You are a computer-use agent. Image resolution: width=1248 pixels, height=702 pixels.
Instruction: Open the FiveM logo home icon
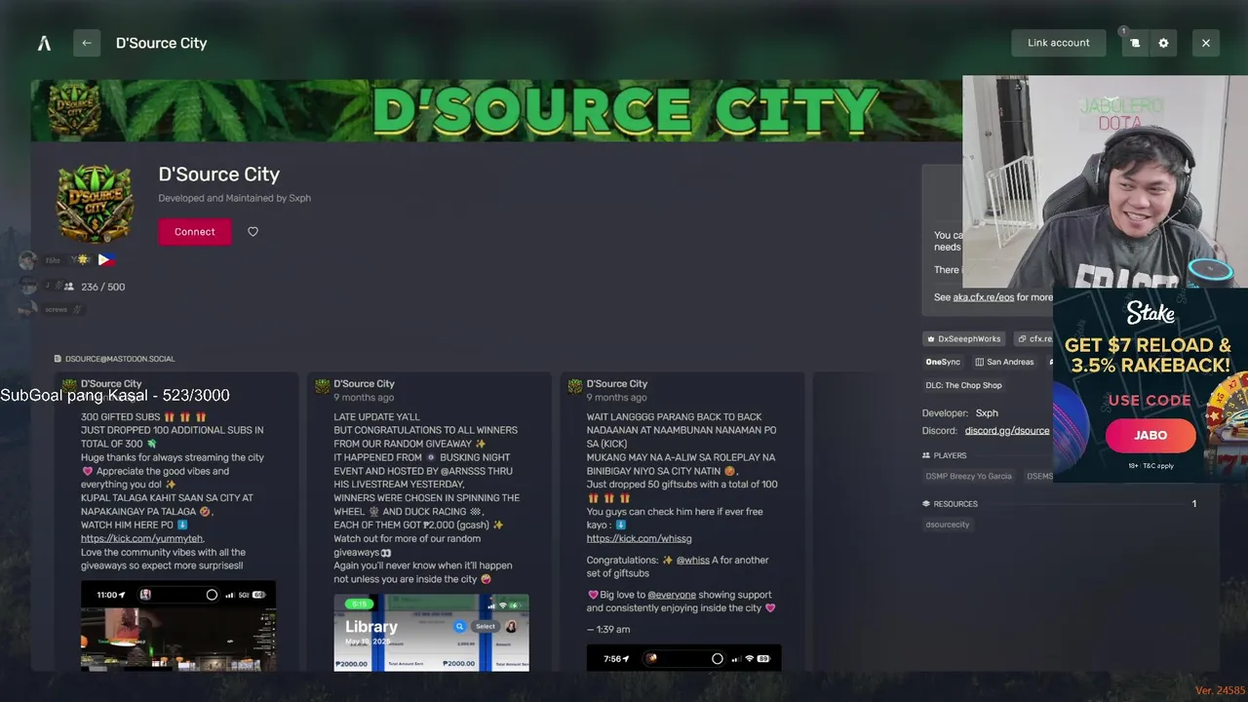pyautogui.click(x=44, y=43)
